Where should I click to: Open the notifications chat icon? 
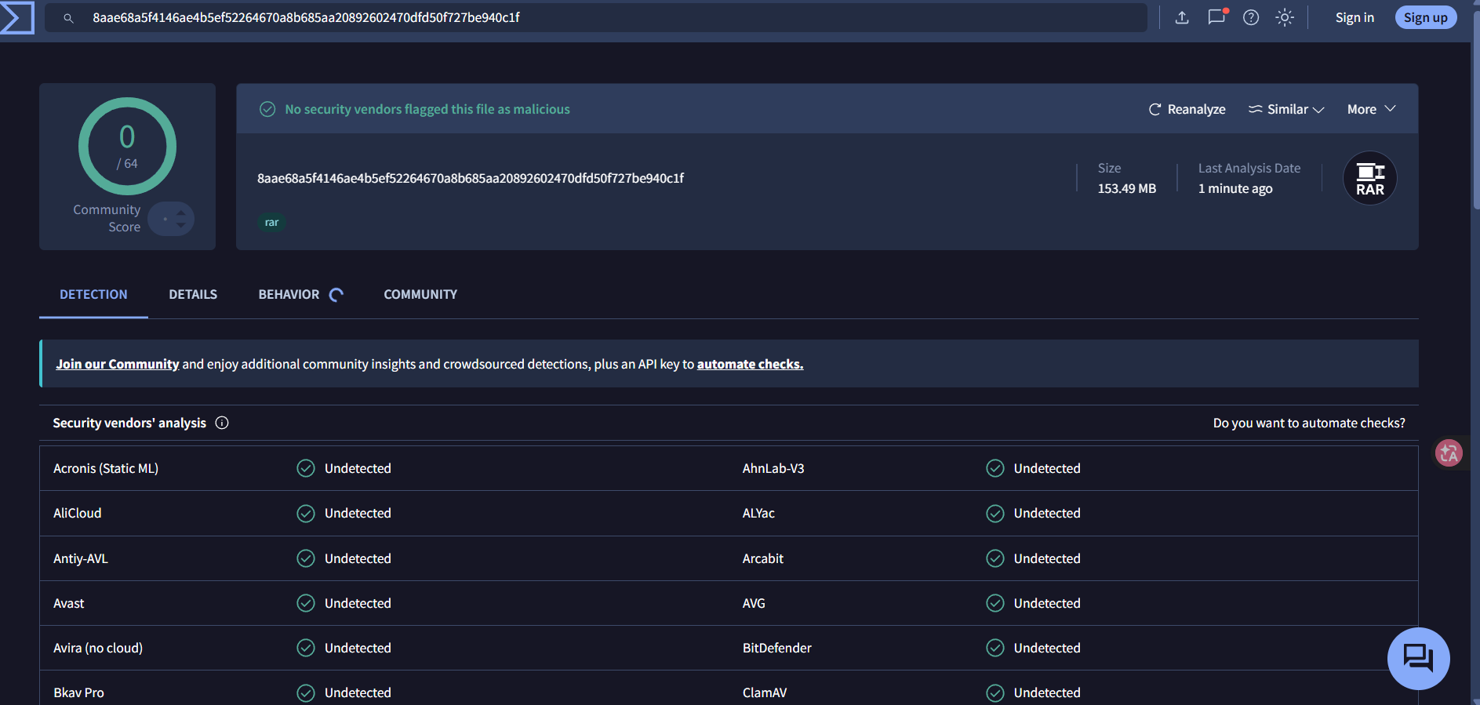coord(1217,16)
